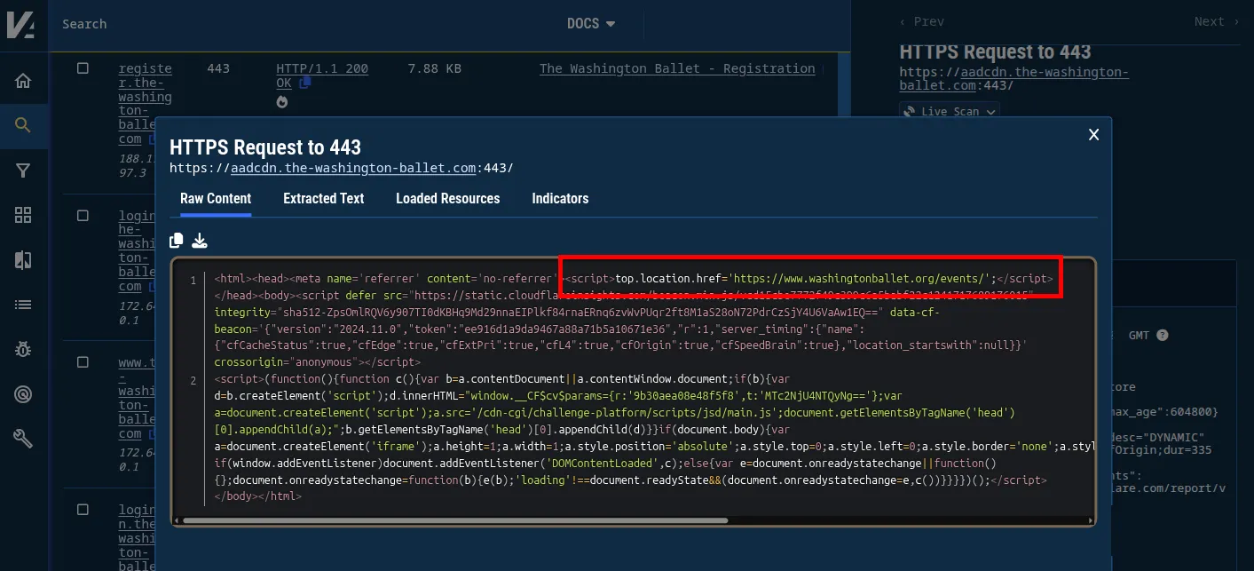Viewport: 1254px width, 571px height.
Task: Copy raw content with the copy icon
Action: 177,241
